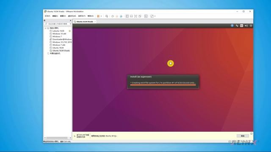Click the library horizontal scrollbar thumb
This screenshot has height=152, width=271.
57,138
